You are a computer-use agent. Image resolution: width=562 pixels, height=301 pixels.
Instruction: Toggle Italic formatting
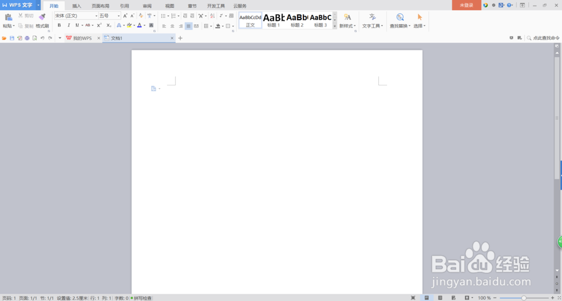pos(69,25)
